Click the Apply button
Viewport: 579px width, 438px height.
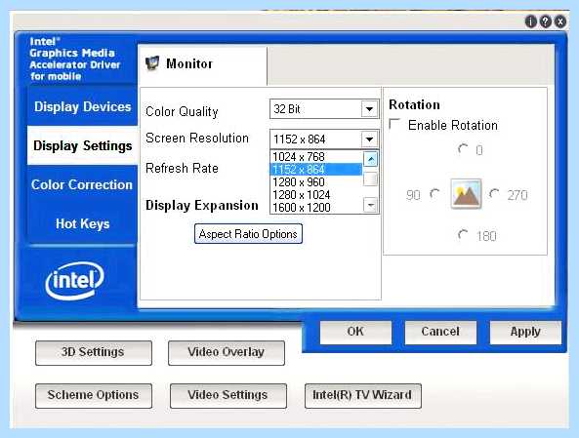(x=525, y=332)
